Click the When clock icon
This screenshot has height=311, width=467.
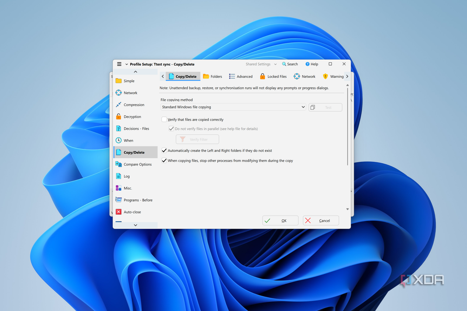coord(118,140)
